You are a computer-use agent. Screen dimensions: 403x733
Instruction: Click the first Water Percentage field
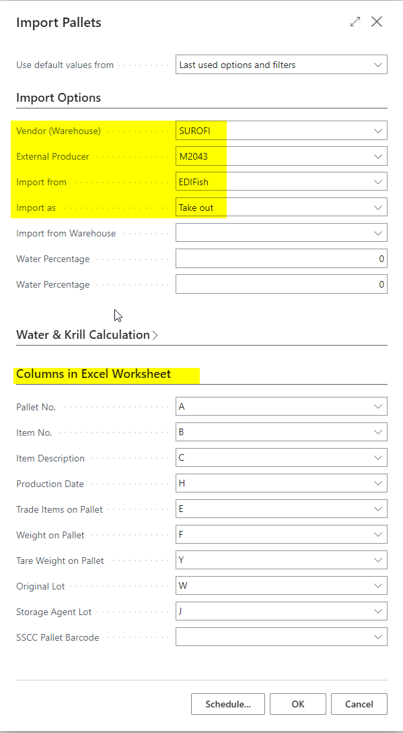282,259
